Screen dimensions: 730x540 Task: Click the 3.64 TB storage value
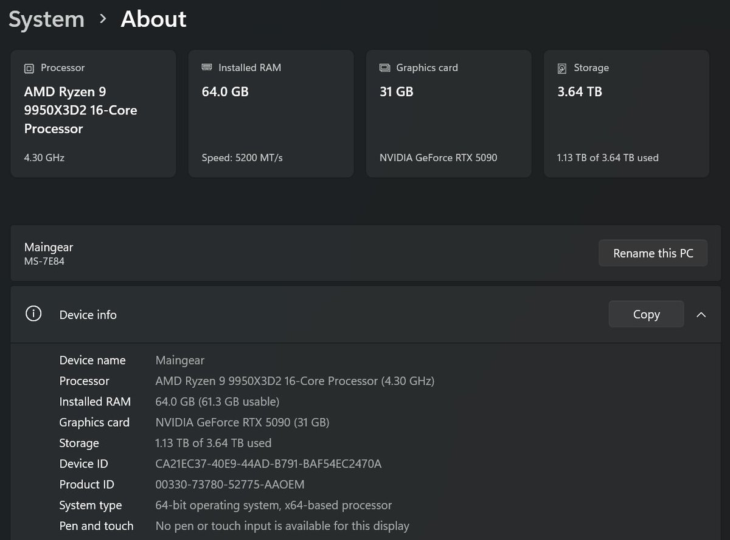coord(580,92)
